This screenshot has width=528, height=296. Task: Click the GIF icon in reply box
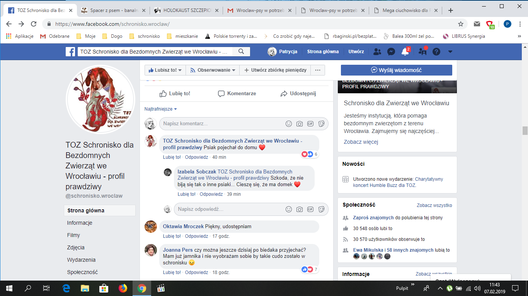coord(310,209)
